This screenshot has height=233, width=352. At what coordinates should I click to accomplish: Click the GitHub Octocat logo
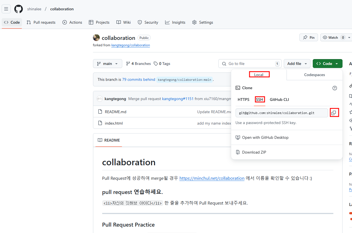pos(19,9)
